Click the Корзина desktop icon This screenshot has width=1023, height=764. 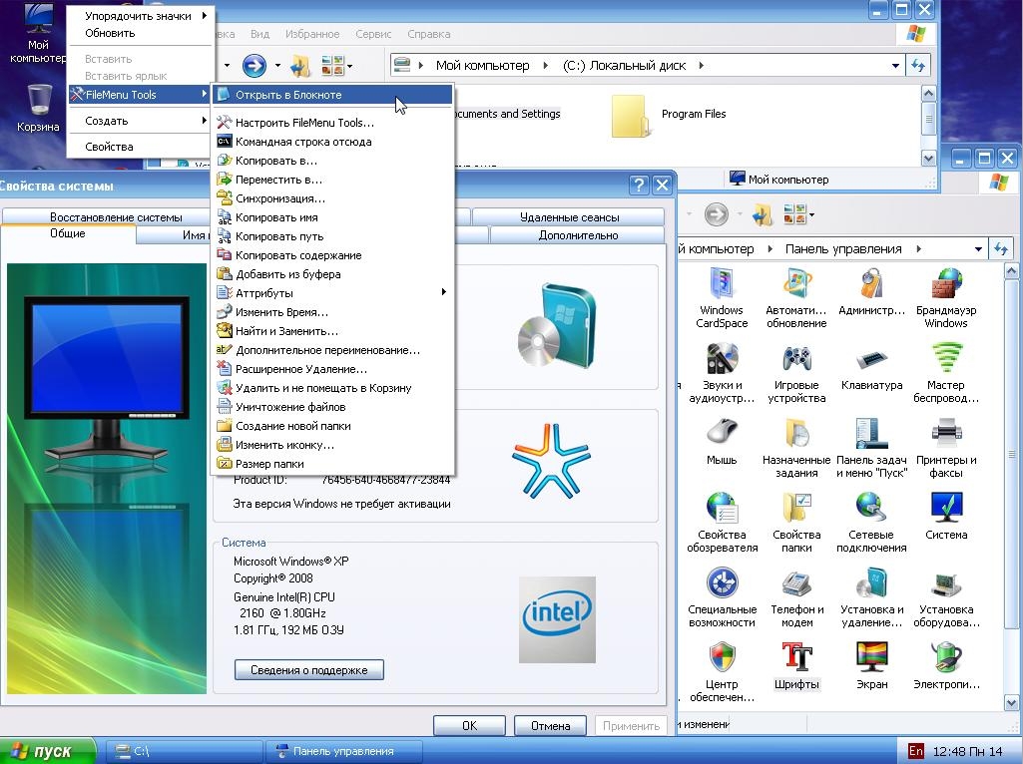(x=38, y=108)
